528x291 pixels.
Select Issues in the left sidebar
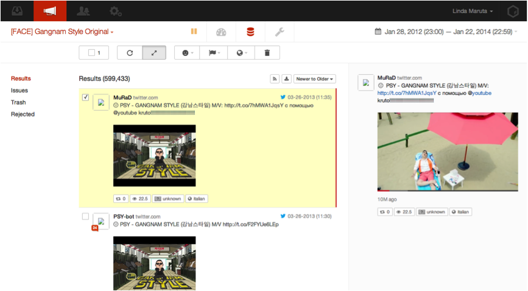click(x=19, y=90)
